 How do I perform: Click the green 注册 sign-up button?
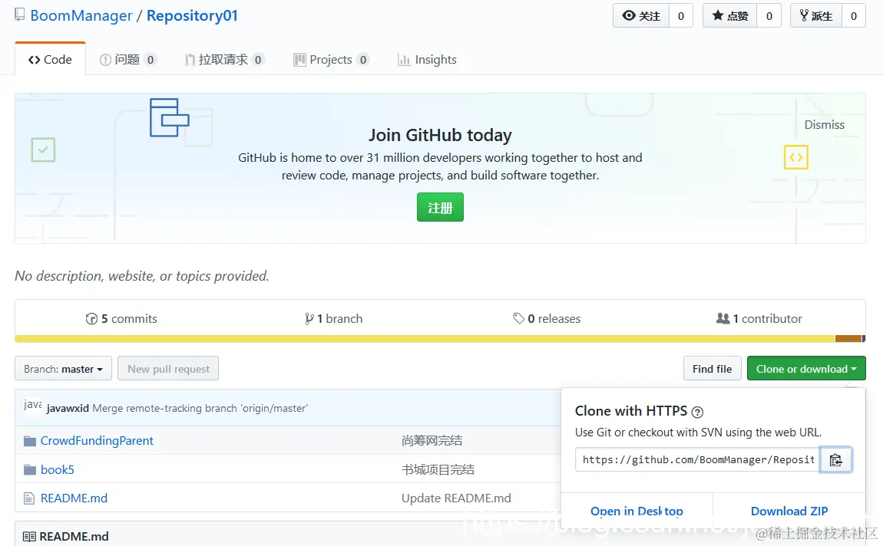point(441,208)
